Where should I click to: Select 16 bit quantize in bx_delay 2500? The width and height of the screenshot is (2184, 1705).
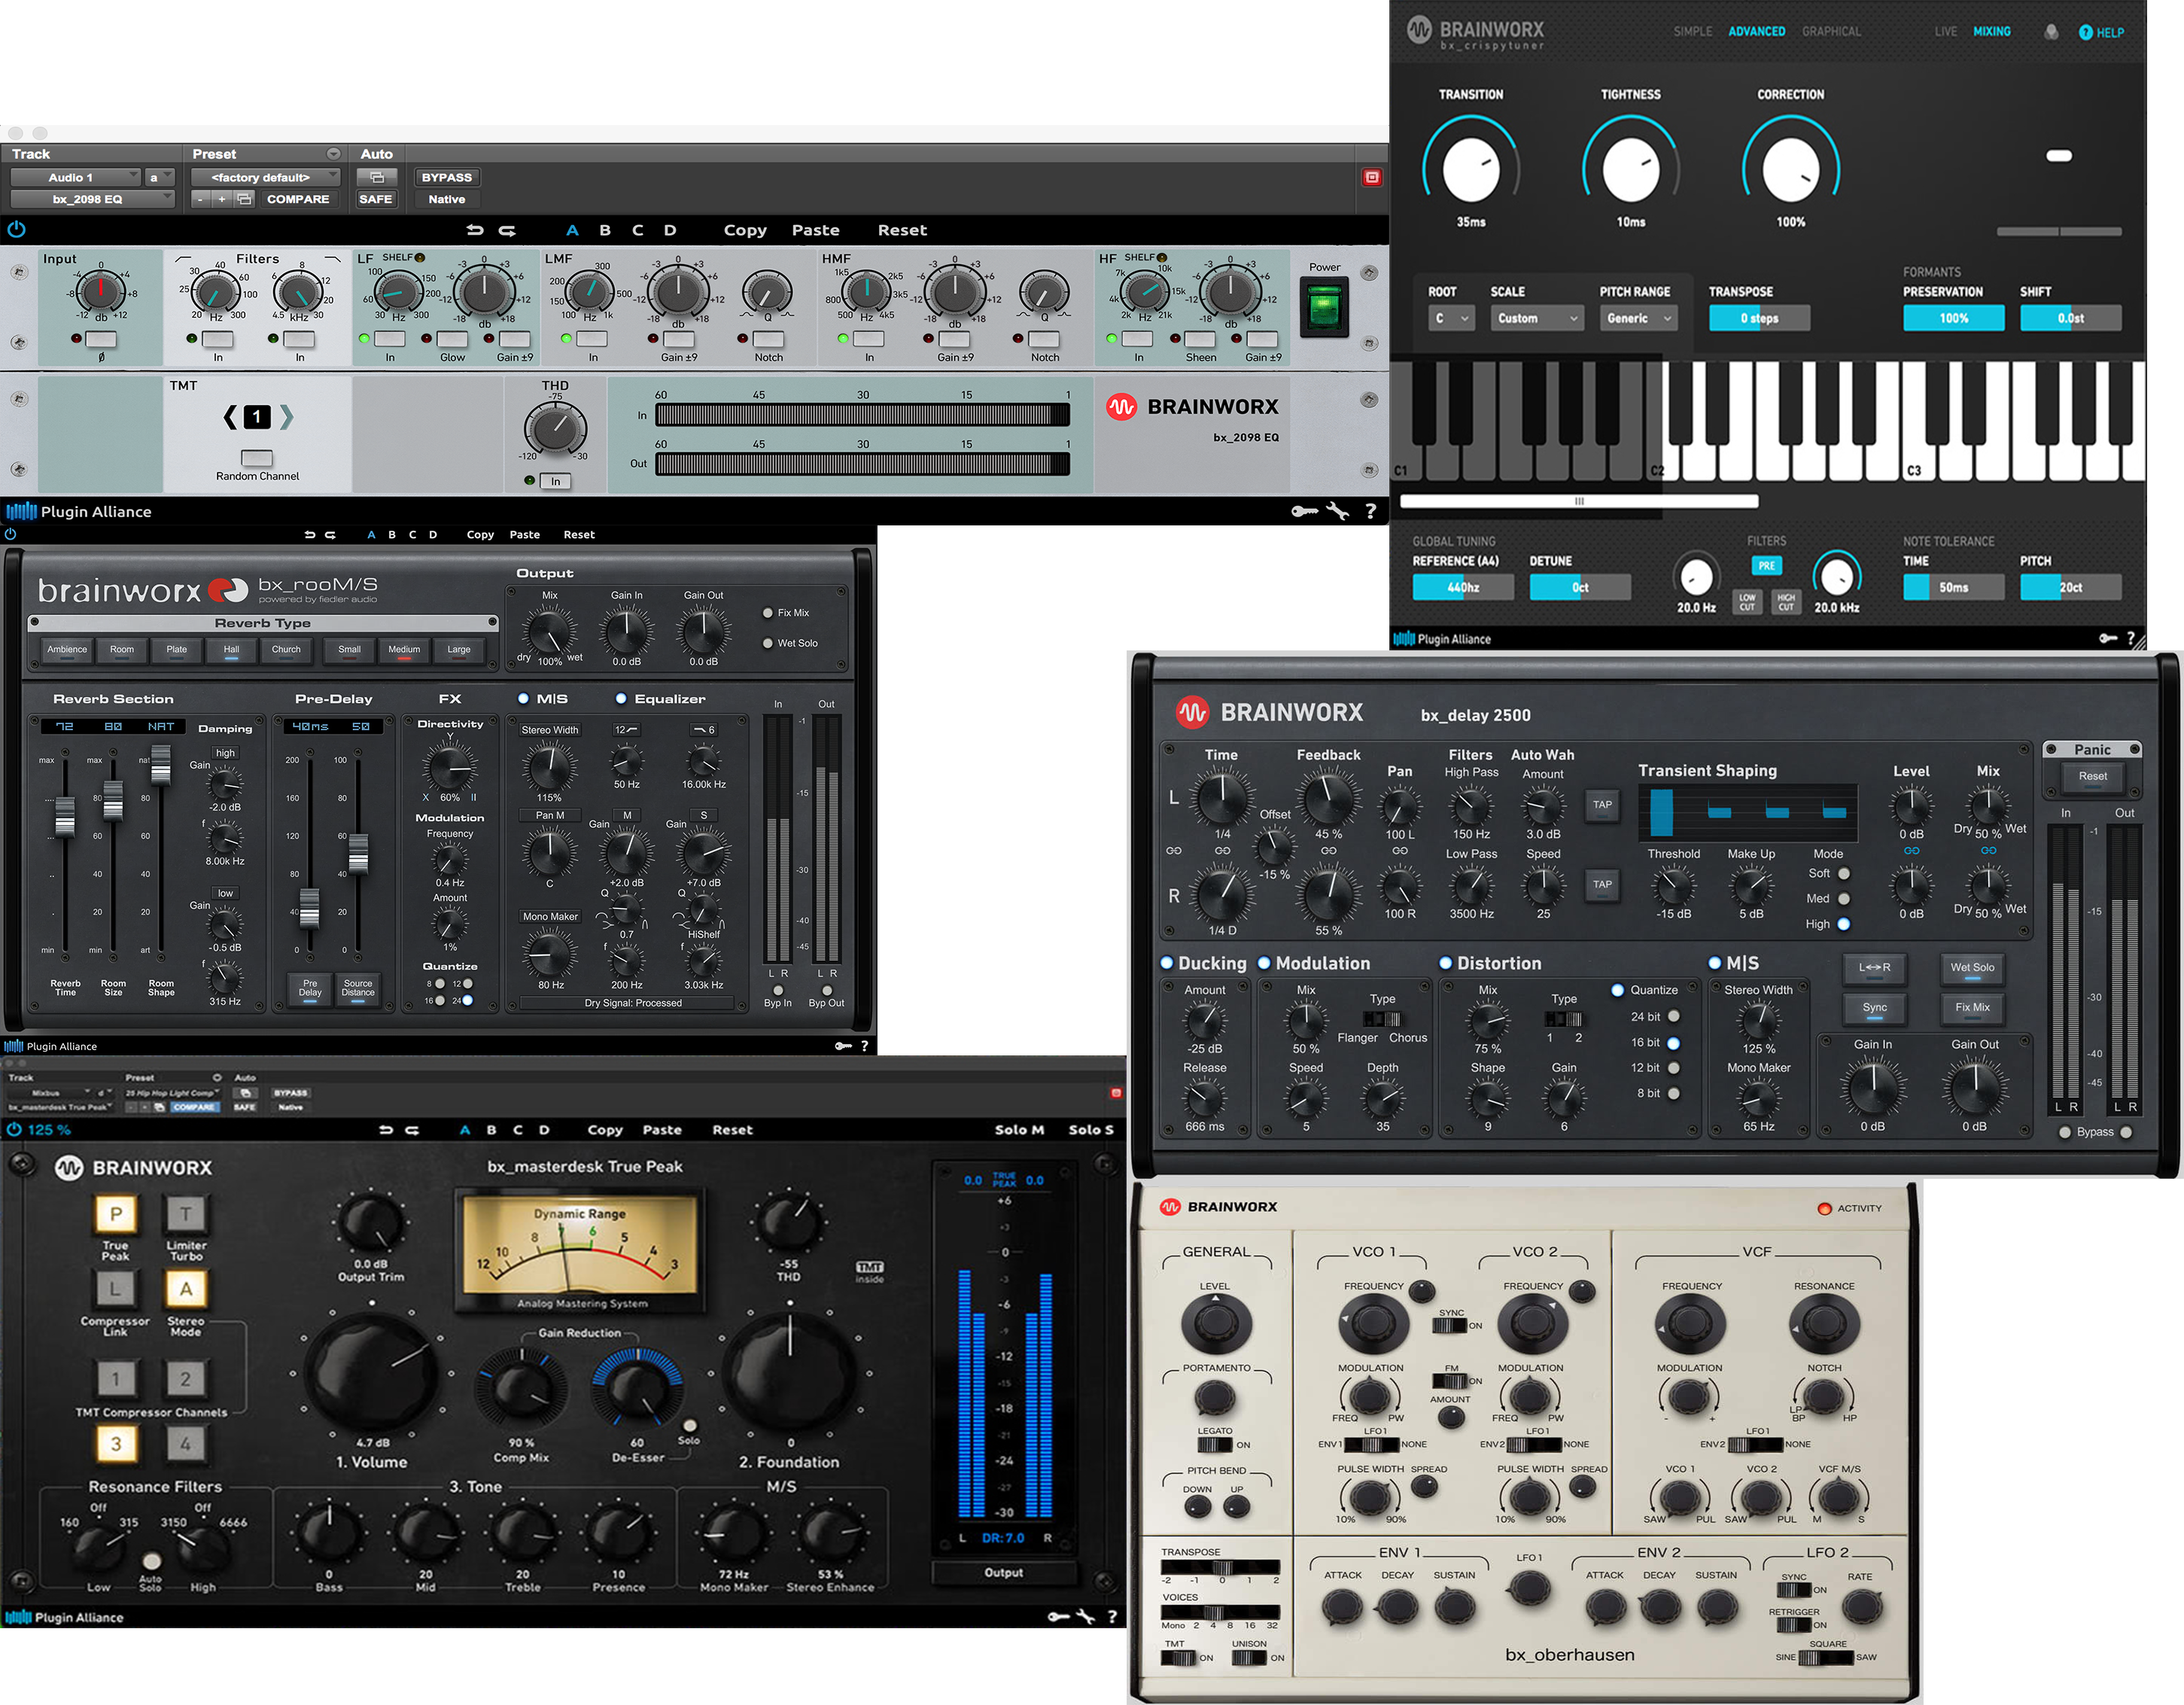pos(1673,1042)
